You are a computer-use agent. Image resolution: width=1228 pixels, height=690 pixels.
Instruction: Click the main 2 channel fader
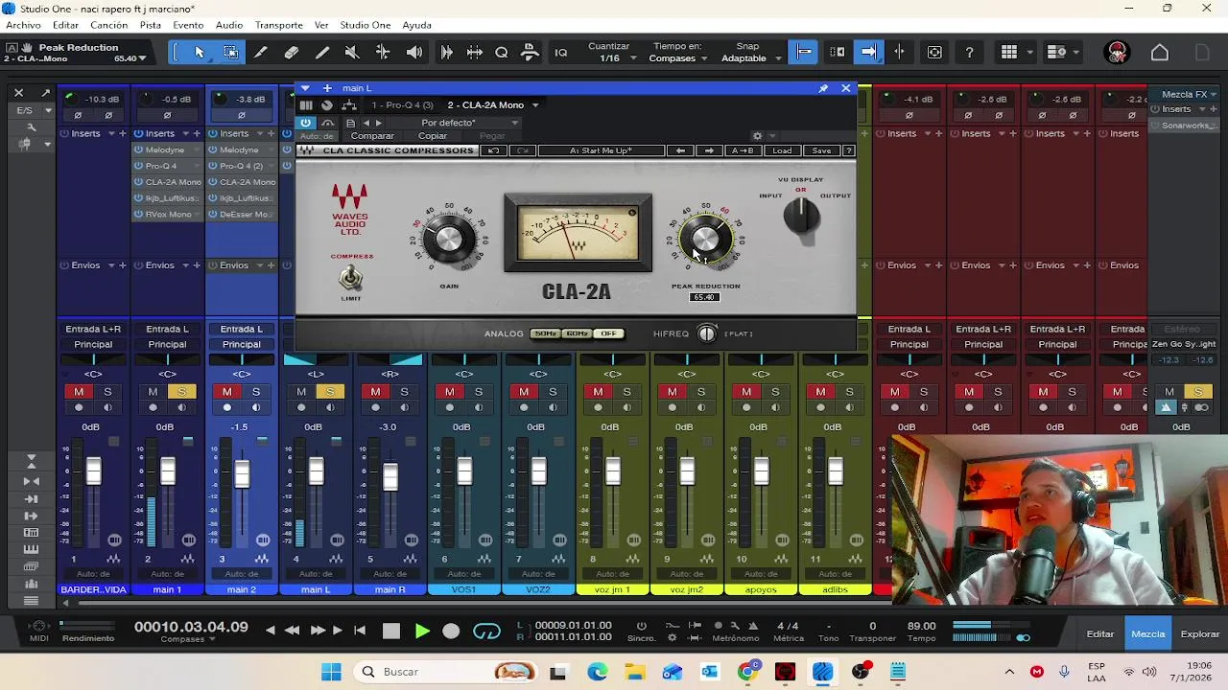pyautogui.click(x=242, y=472)
